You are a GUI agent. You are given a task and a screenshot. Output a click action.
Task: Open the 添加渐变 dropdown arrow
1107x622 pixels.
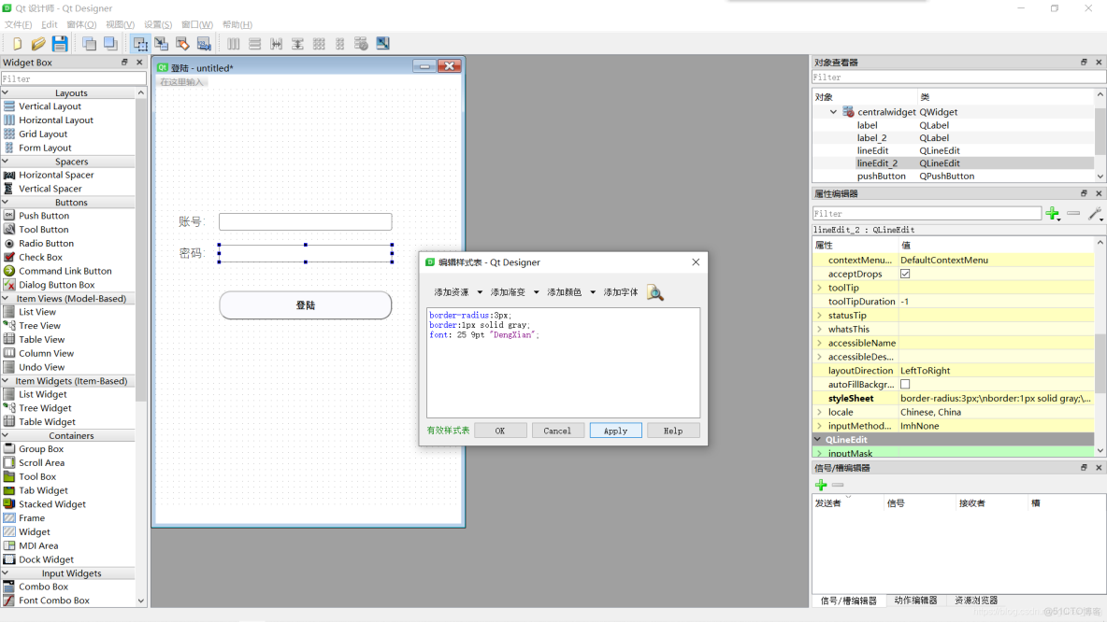(x=536, y=292)
